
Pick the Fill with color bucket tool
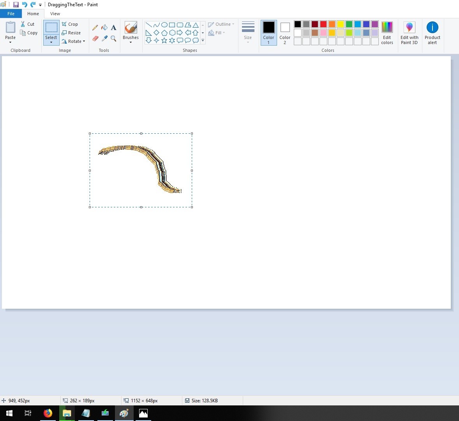(x=104, y=28)
